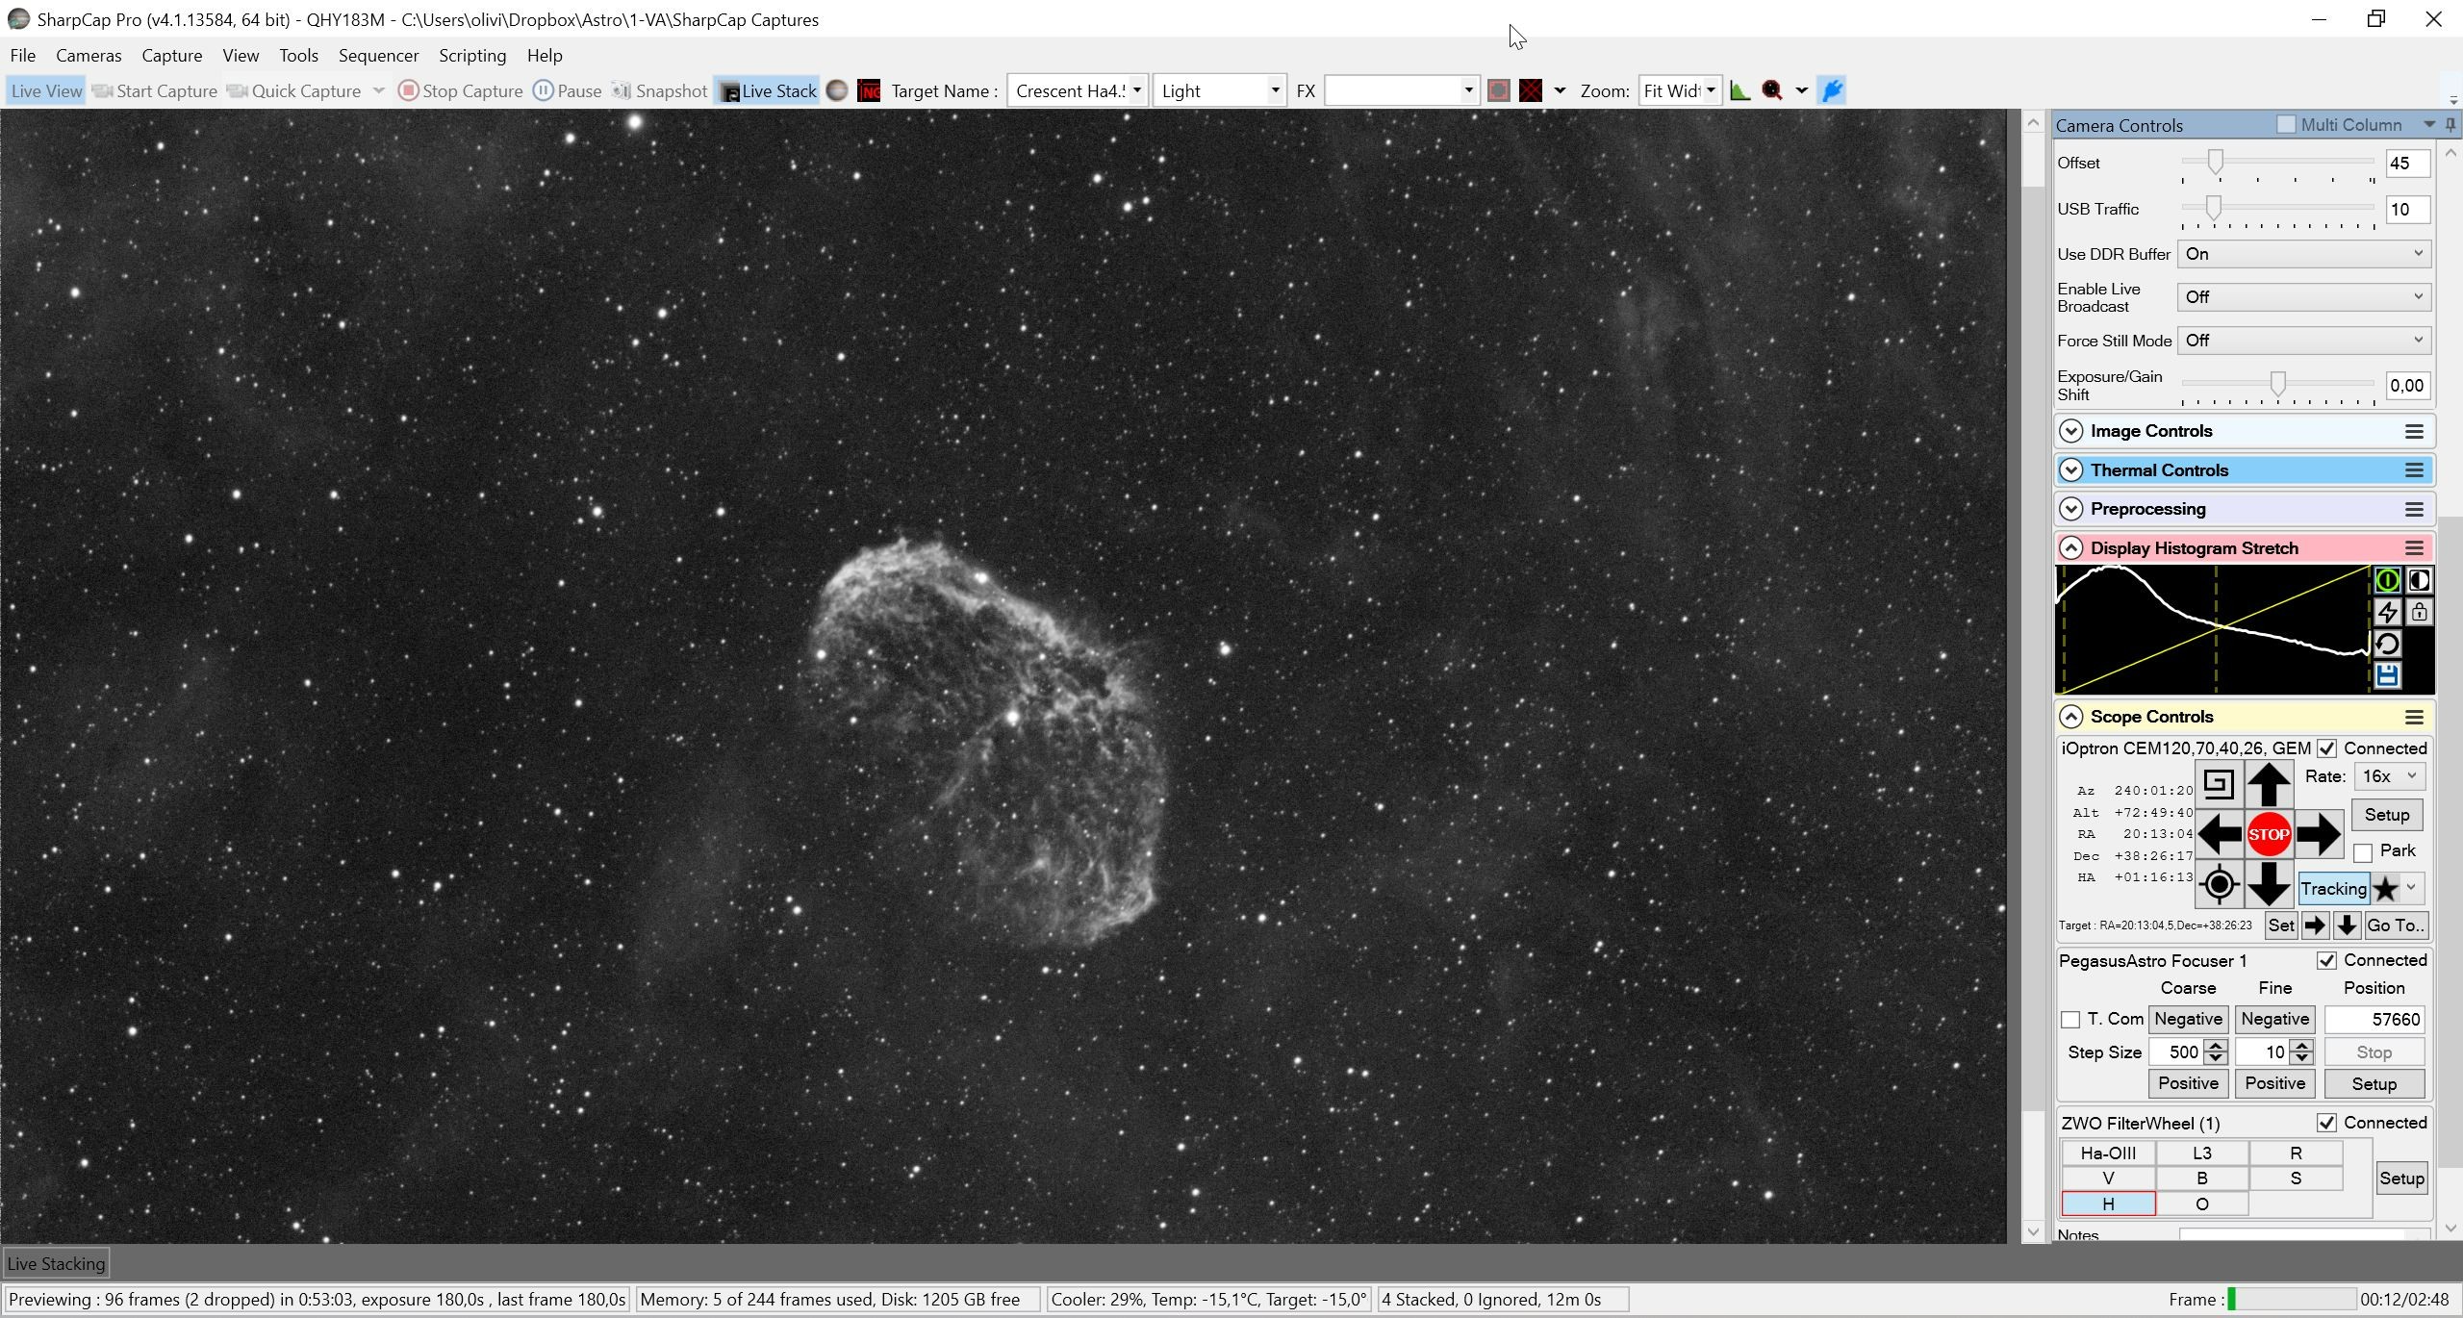Toggle the T. Com checkbox

pyautogui.click(x=2070, y=1020)
